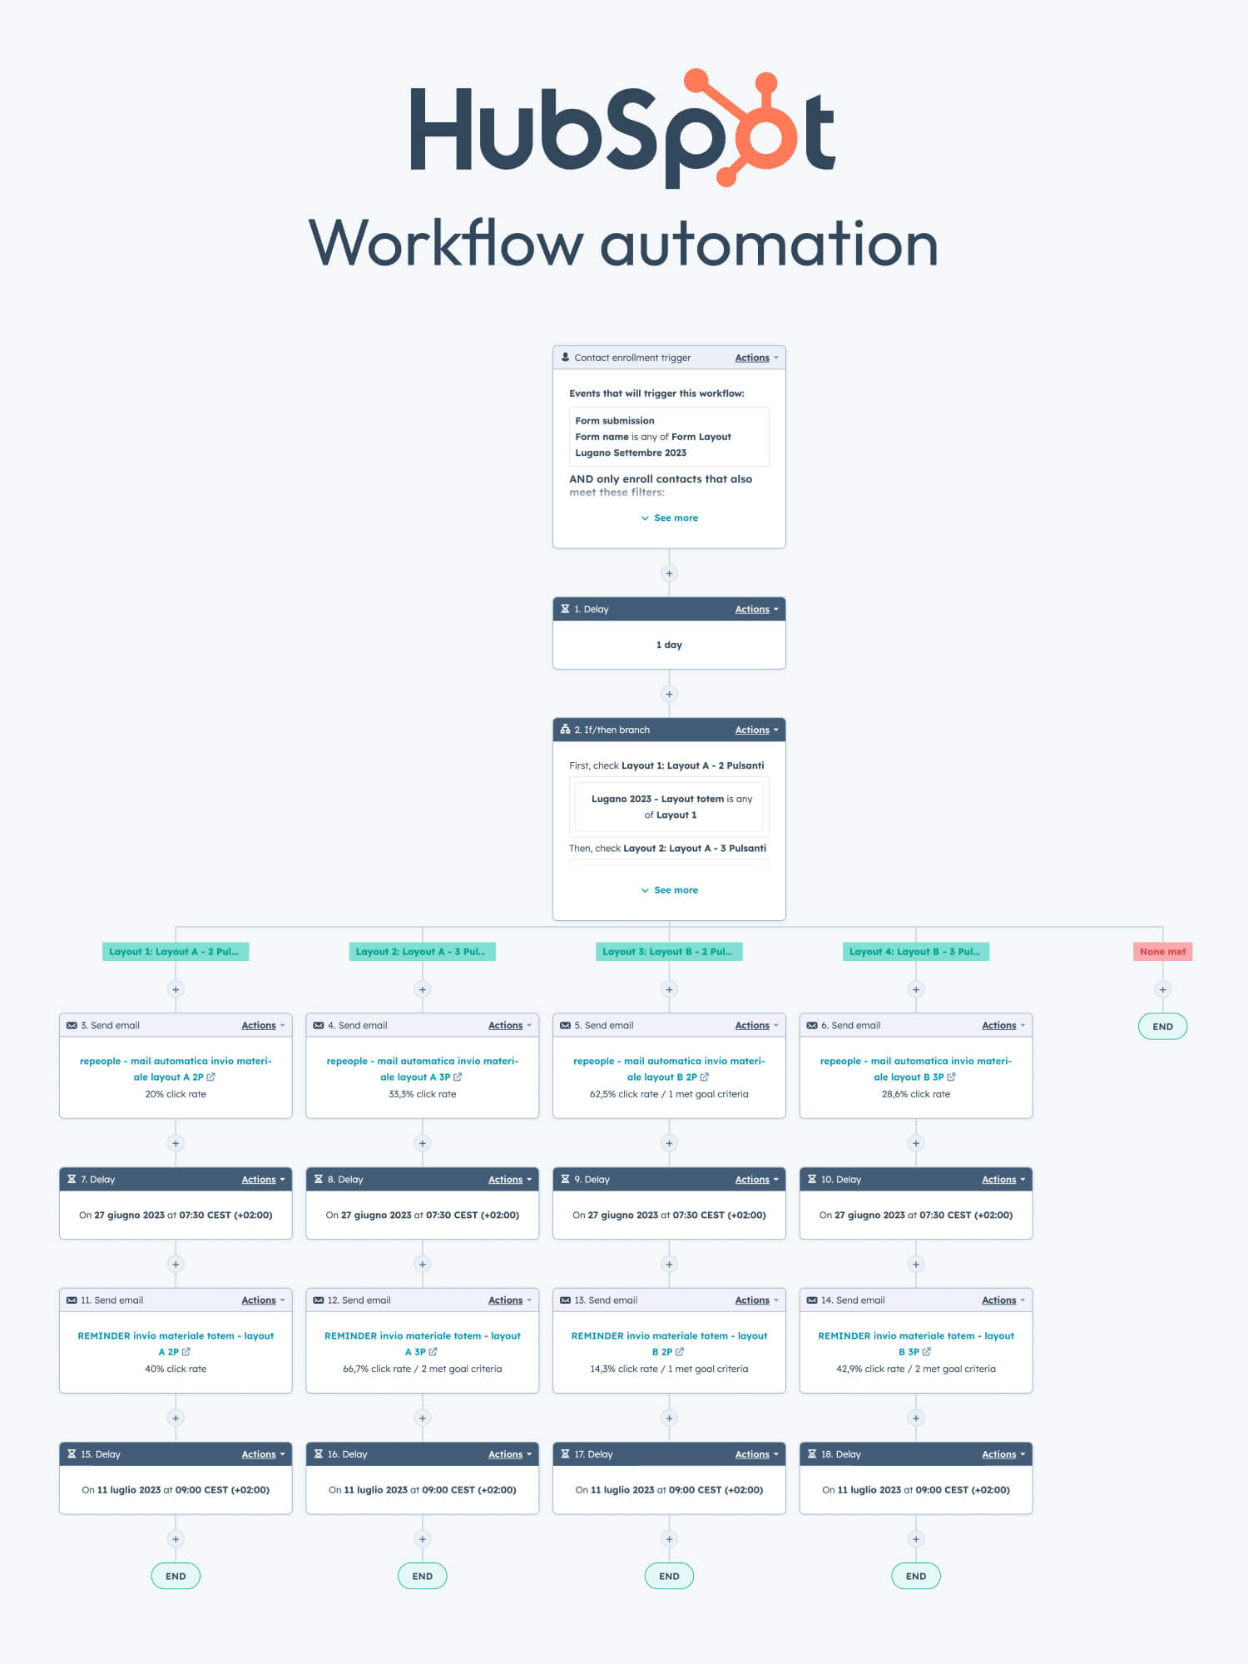The width and height of the screenshot is (1248, 1664).
Task: Click plus icon below 16. Delay
Action: (423, 1539)
